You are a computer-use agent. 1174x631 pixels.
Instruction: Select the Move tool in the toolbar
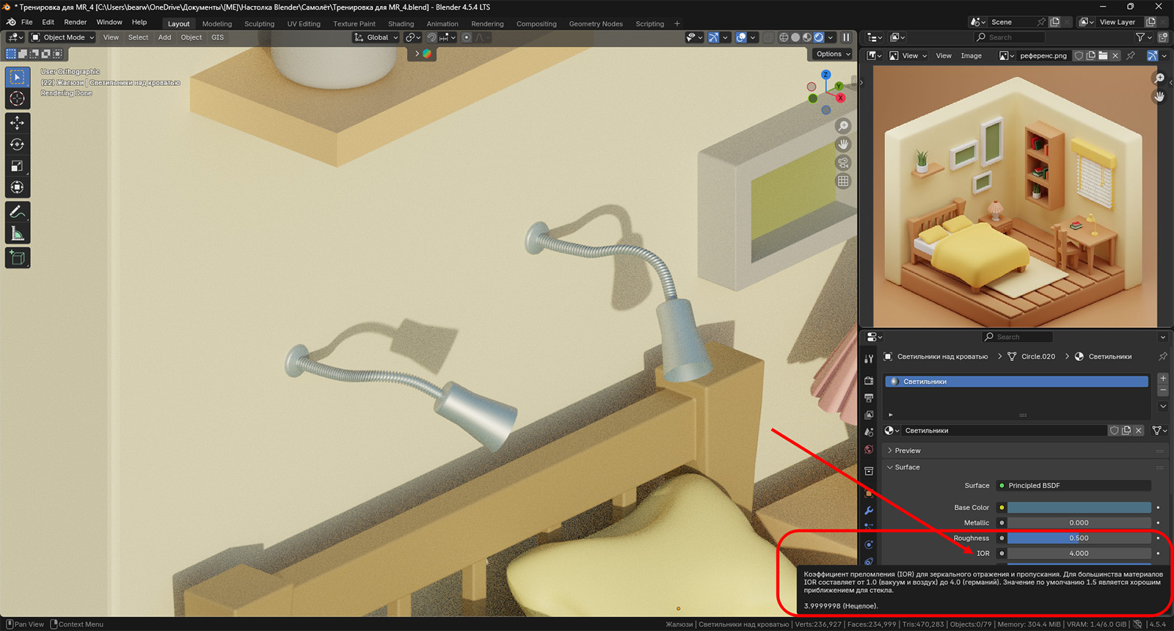tap(17, 123)
